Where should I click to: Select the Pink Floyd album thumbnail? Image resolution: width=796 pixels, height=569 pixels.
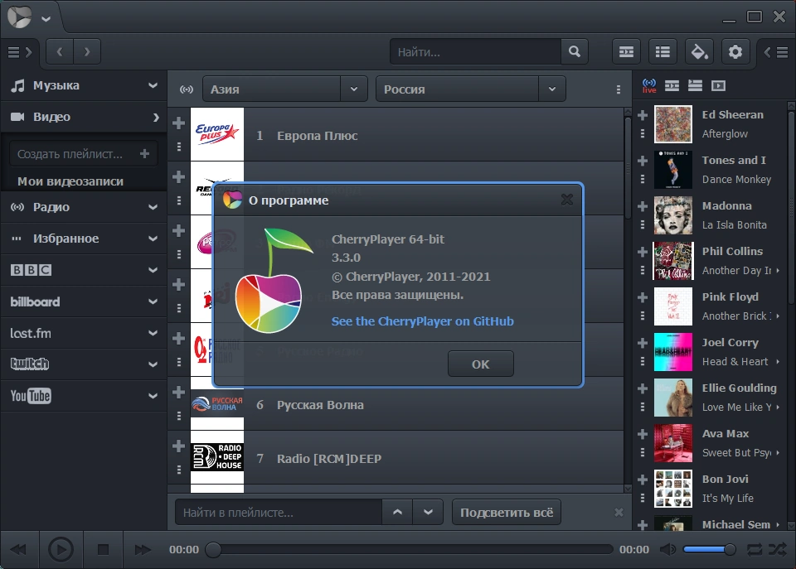point(673,306)
